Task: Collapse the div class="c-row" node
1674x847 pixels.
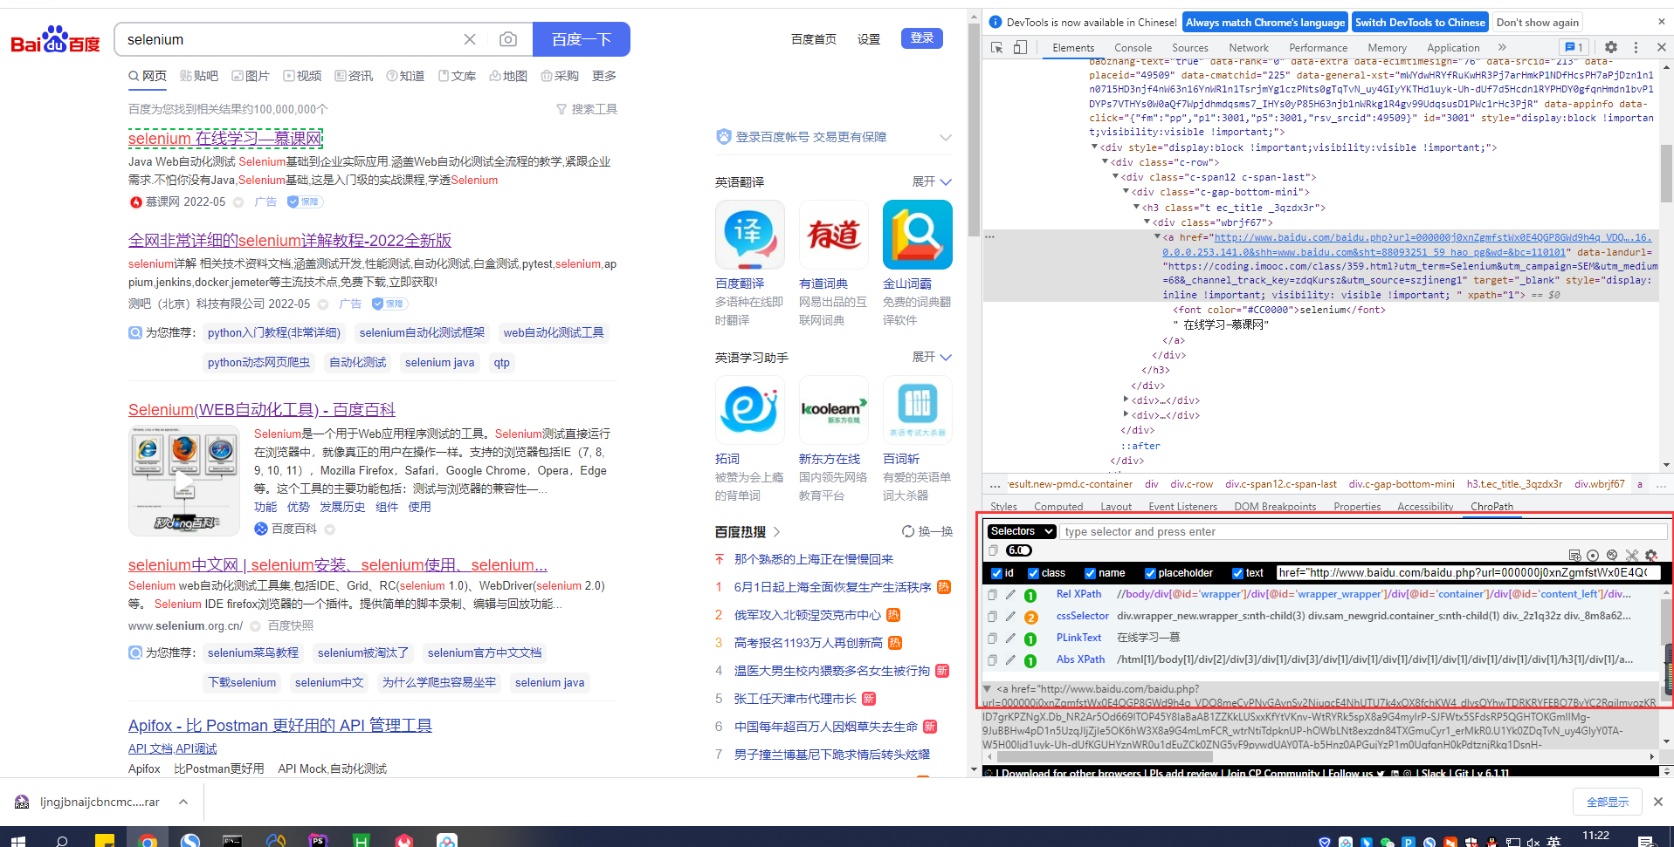Action: tap(1105, 162)
